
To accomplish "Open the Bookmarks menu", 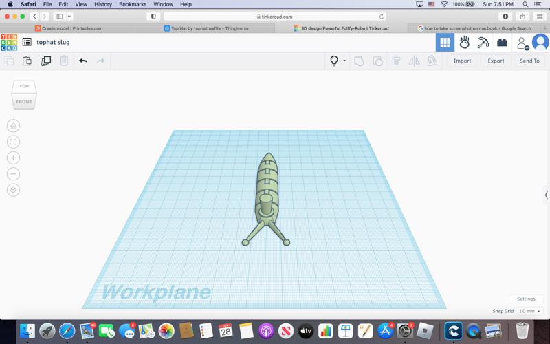I will click(133, 4).
